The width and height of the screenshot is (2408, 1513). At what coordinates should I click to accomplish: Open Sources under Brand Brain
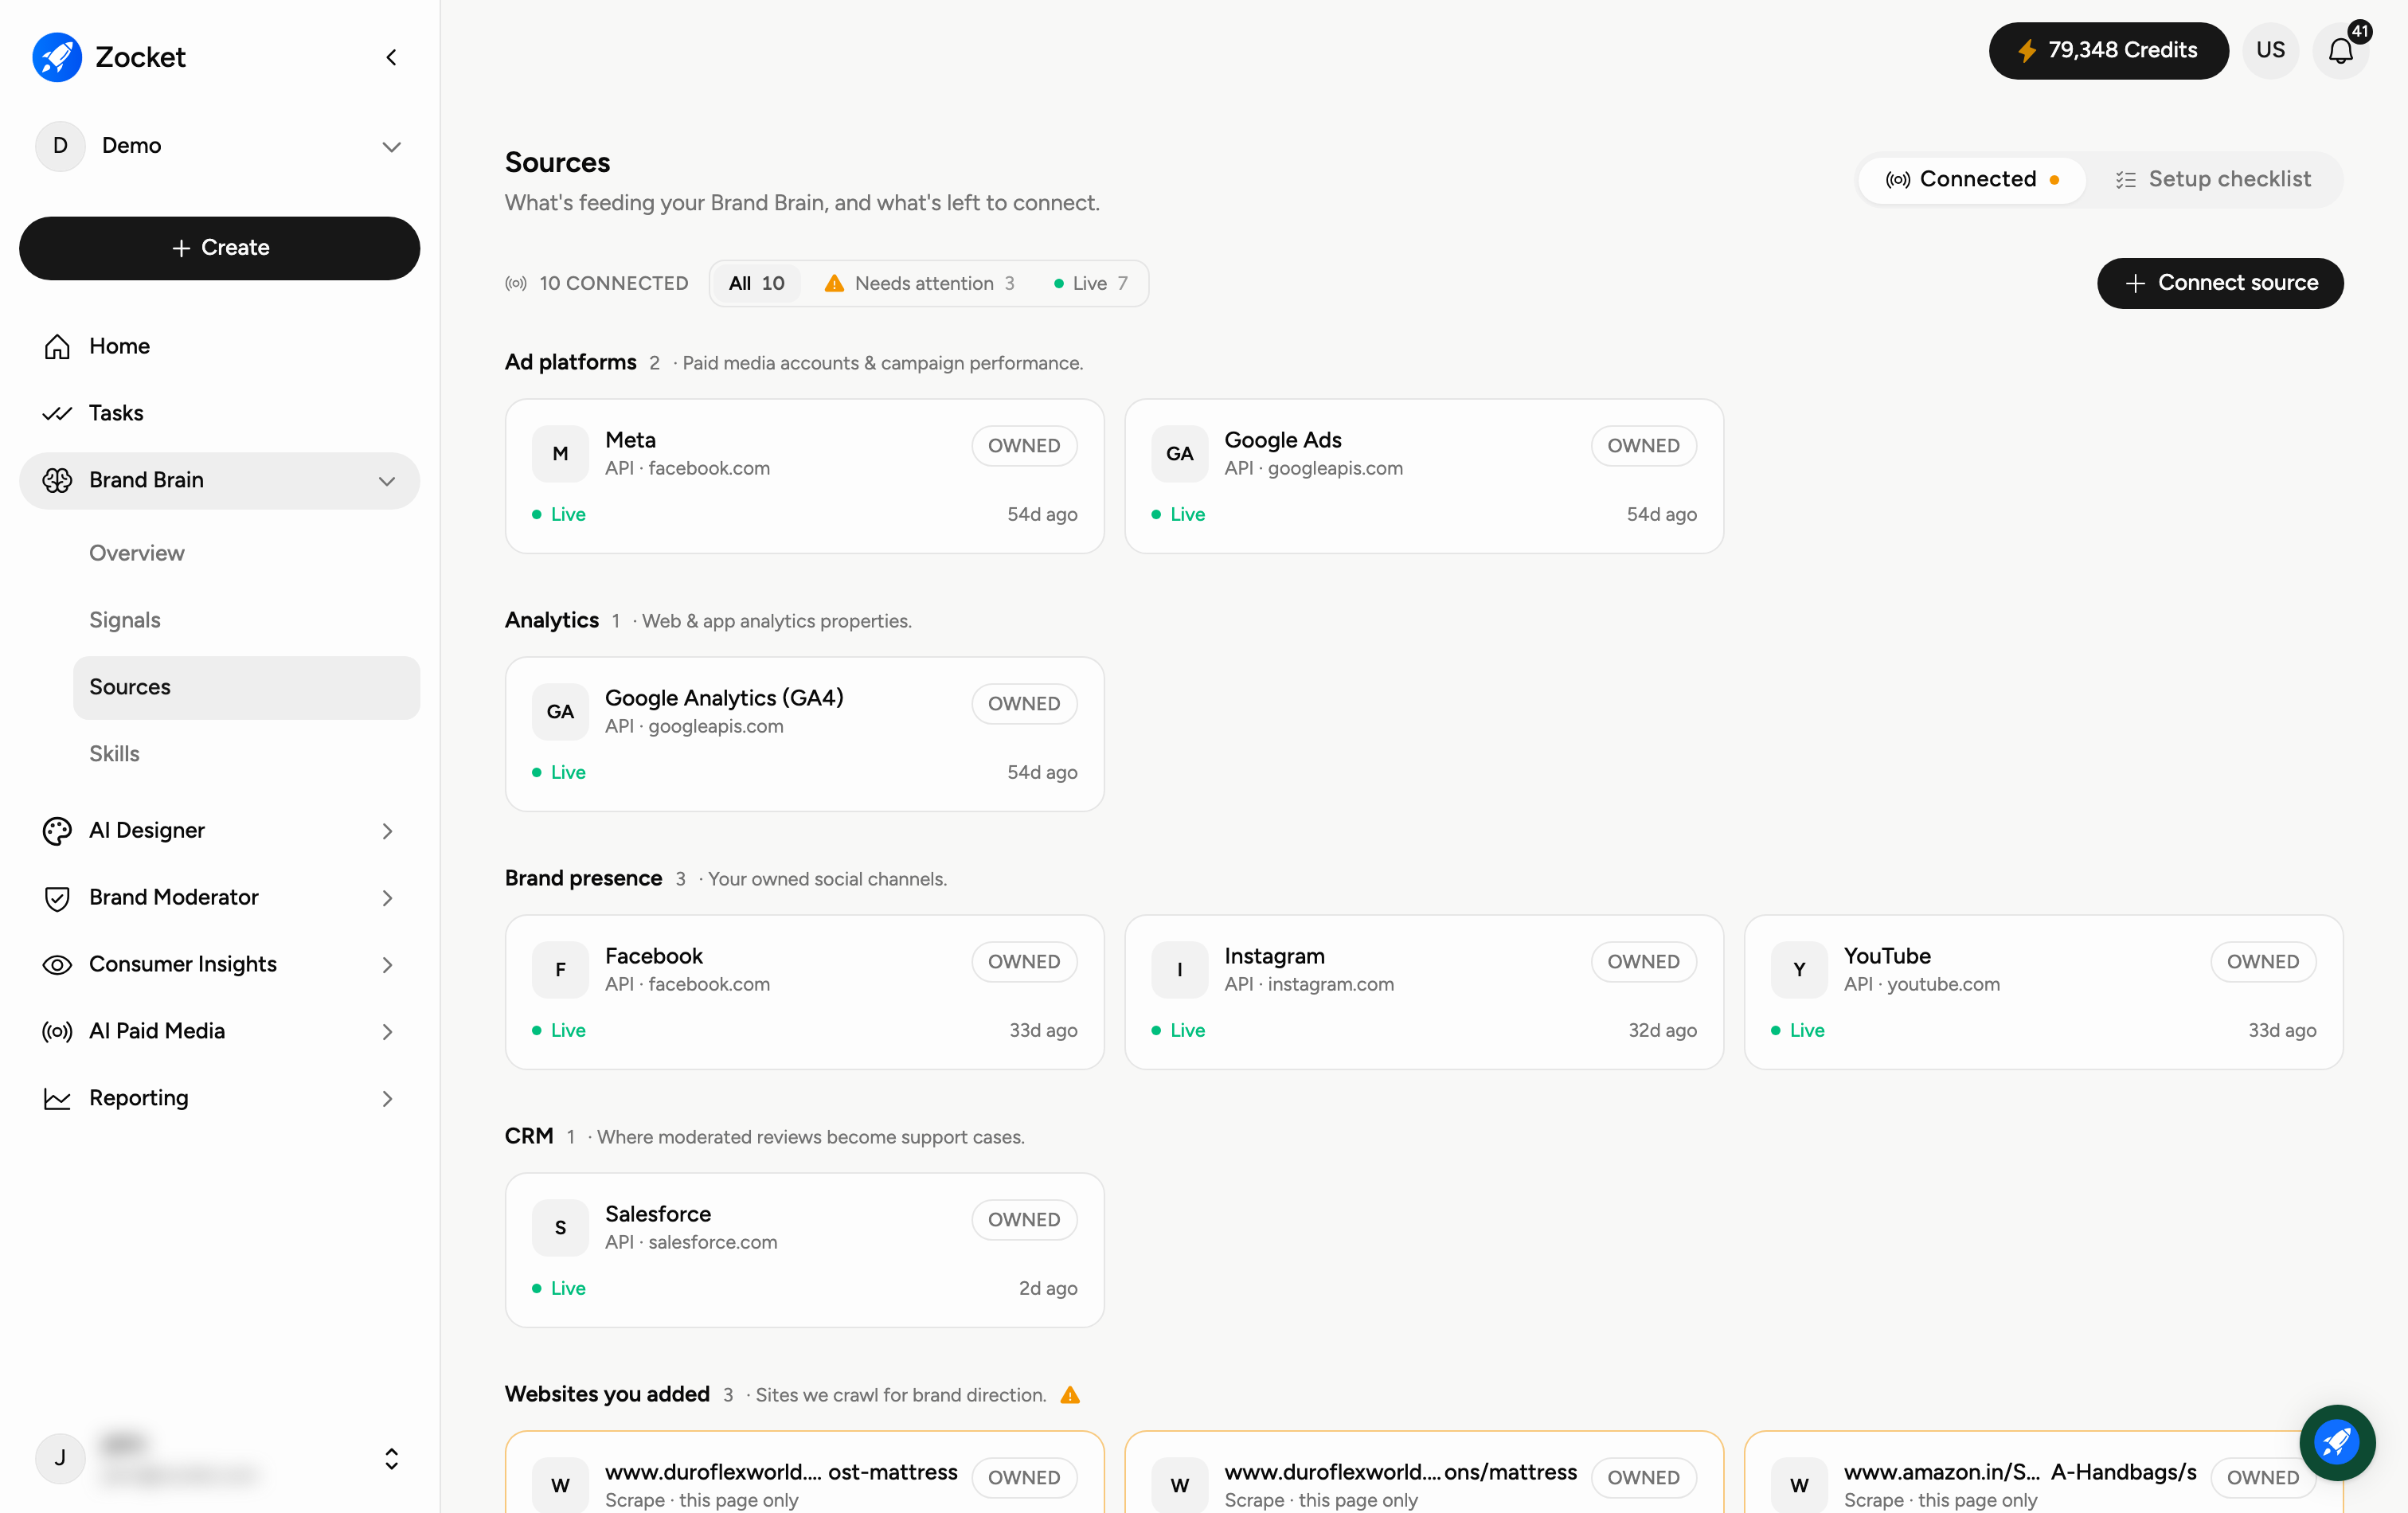(246, 687)
